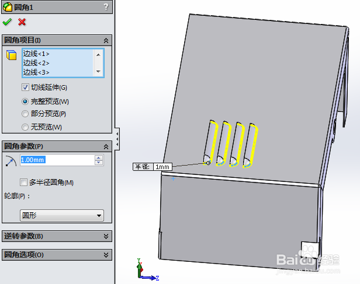
Task: Select the 无预览(W) radio button
Action: point(25,127)
